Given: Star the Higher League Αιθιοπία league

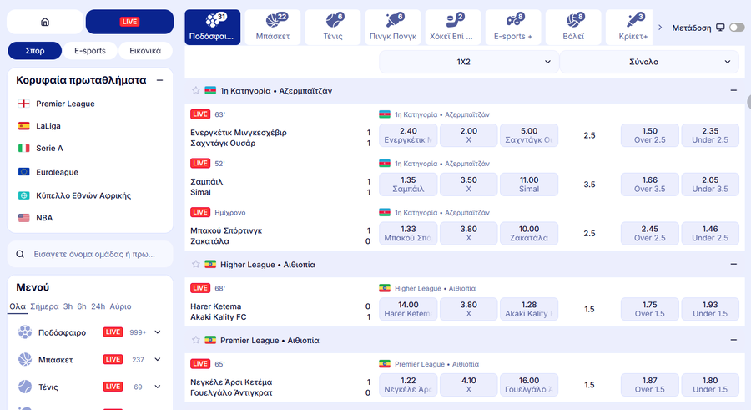Looking at the screenshot, I should [x=196, y=265].
